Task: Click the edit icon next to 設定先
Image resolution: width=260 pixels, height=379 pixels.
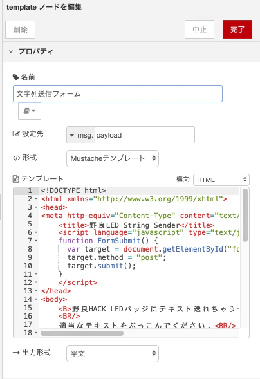Action: (x=16, y=134)
